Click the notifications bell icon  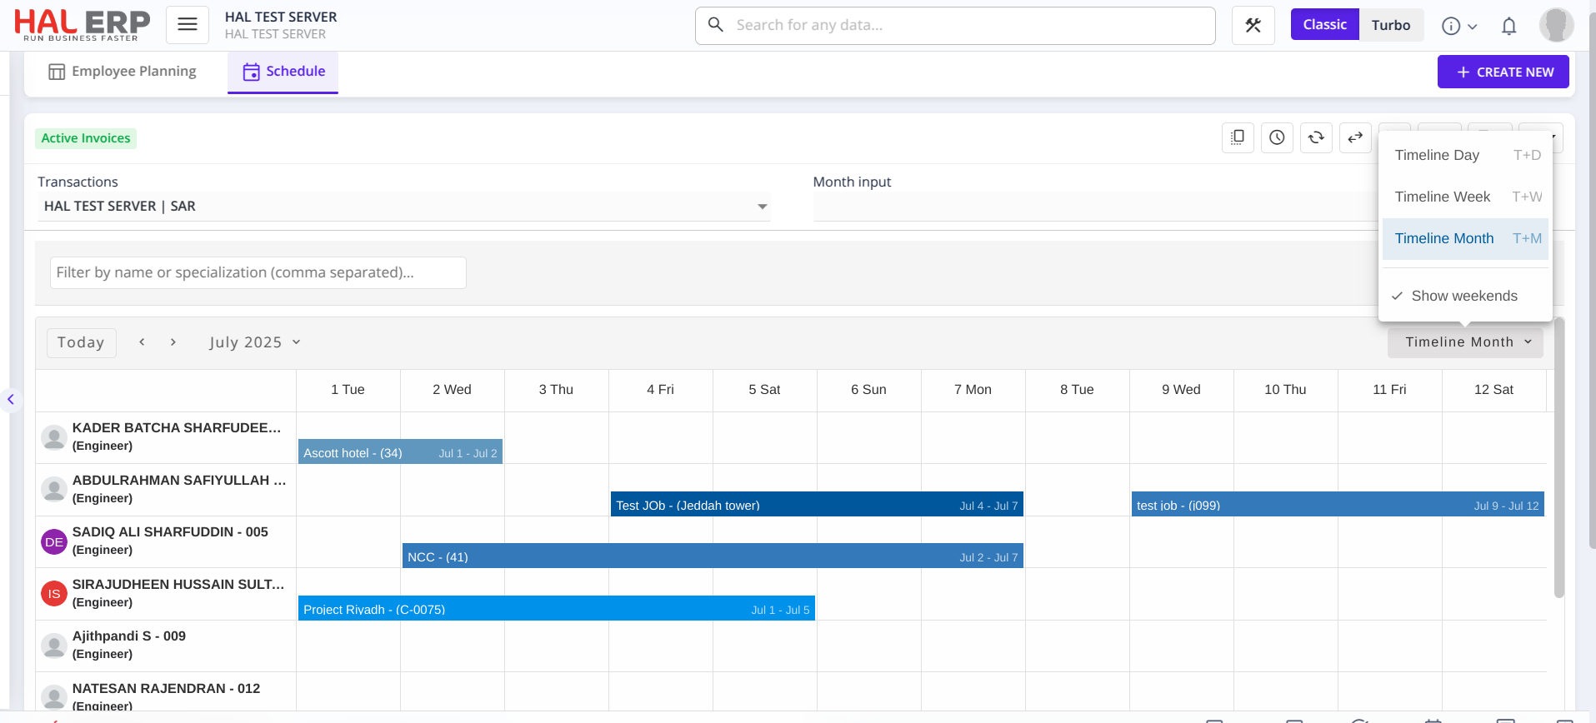coord(1508,26)
